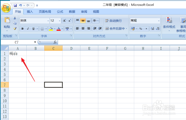The image size is (186, 120).
Task: Apply percent style
Action: pos(141,29)
